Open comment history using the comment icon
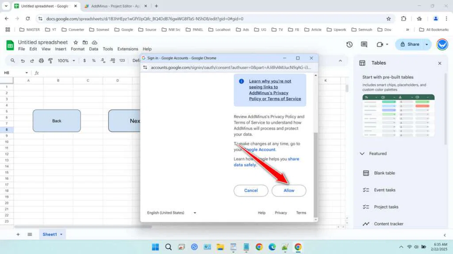The width and height of the screenshot is (453, 254). click(364, 45)
